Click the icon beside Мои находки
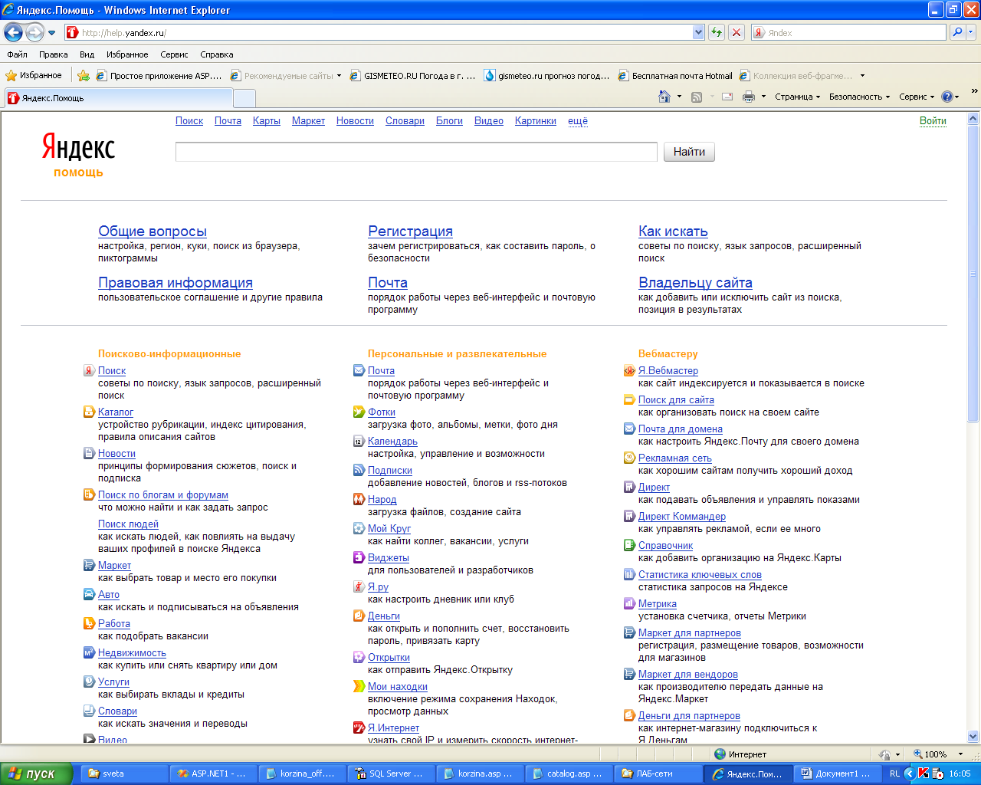 [x=359, y=686]
